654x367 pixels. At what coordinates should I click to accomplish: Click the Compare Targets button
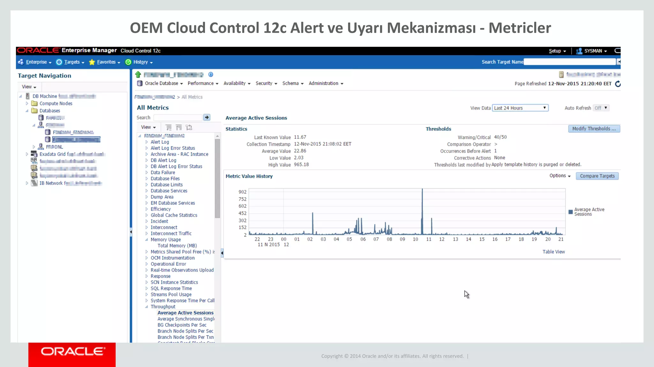pyautogui.click(x=597, y=176)
